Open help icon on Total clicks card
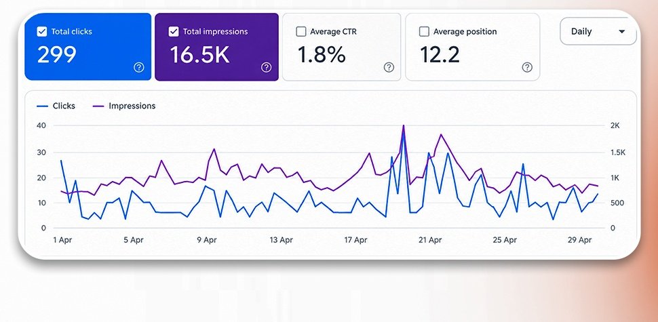 pos(139,68)
